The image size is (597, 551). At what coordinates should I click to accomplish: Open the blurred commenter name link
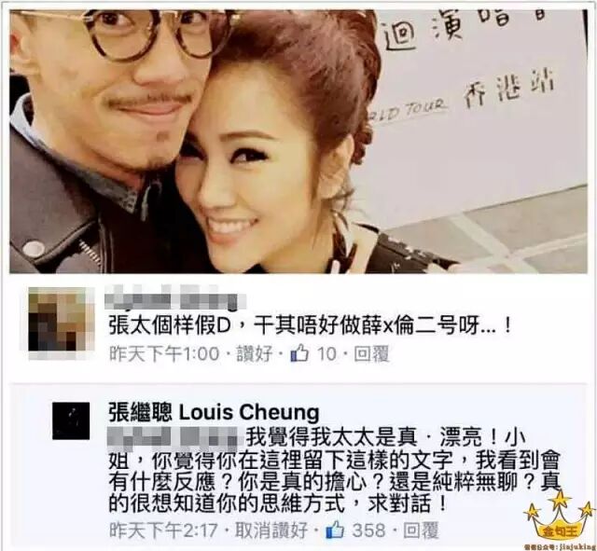[x=175, y=301]
